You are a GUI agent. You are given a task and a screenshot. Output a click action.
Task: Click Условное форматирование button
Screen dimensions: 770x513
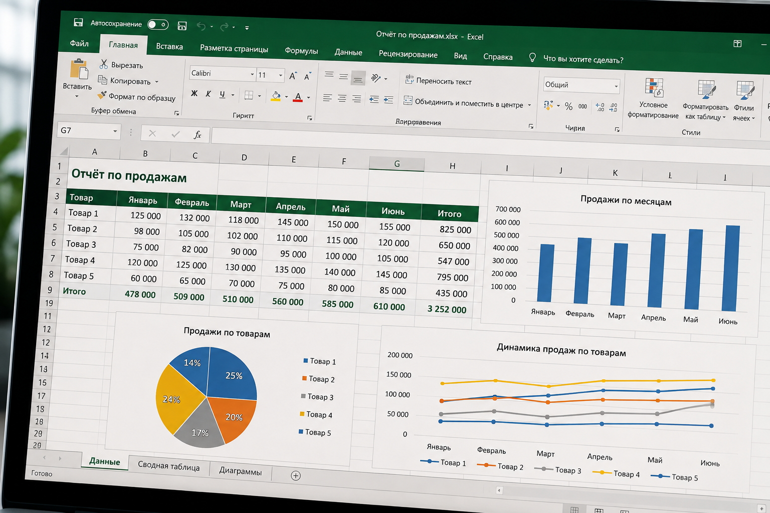(x=653, y=99)
